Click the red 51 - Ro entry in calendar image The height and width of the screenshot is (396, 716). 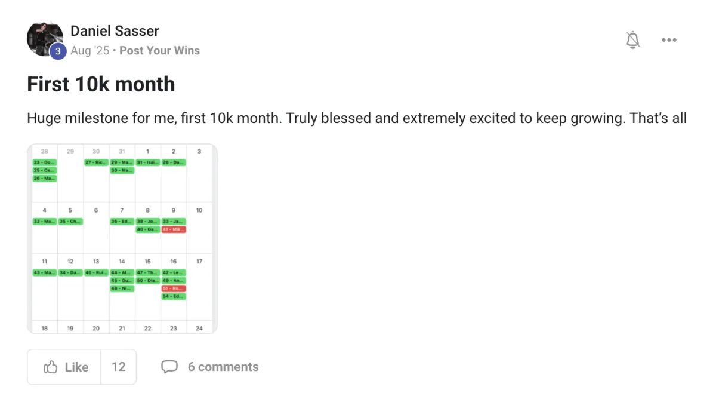(x=174, y=288)
